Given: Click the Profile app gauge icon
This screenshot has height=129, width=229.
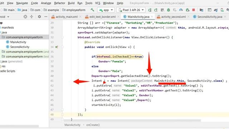Looking at the screenshot, I should pyautogui.click(x=181, y=10).
